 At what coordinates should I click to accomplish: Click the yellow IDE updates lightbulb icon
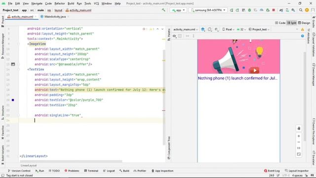(307, 10)
